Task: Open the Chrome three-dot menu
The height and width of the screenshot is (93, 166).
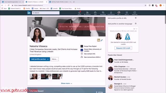Action: [x=164, y=5]
